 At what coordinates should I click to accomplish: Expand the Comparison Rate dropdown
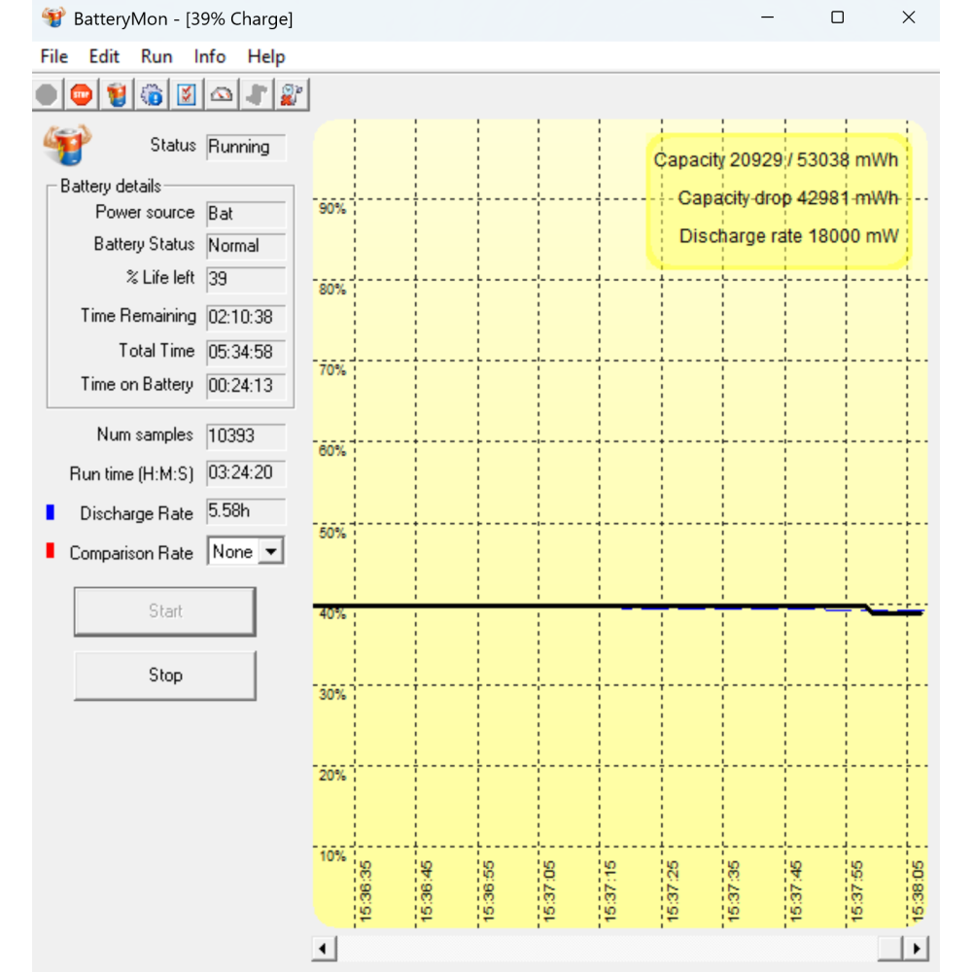pos(272,552)
